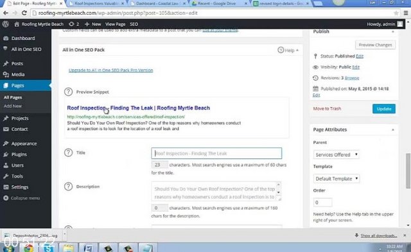This screenshot has height=252, width=411.
Task: Click the Tools wrench icon
Action: click(x=6, y=176)
